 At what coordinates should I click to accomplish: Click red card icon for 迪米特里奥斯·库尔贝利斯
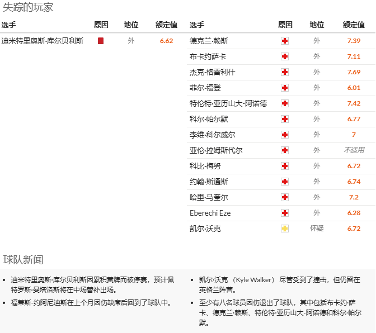(101, 41)
